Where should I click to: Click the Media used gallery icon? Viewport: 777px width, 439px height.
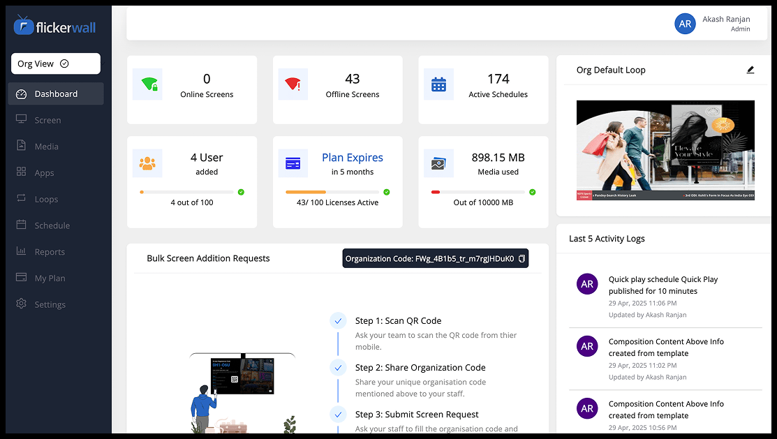coord(438,163)
